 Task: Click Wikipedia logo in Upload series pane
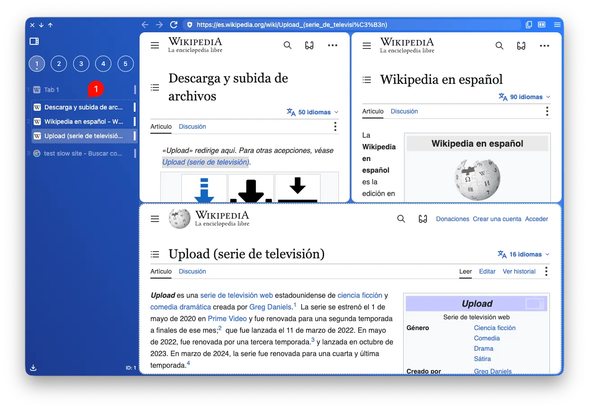click(x=209, y=219)
